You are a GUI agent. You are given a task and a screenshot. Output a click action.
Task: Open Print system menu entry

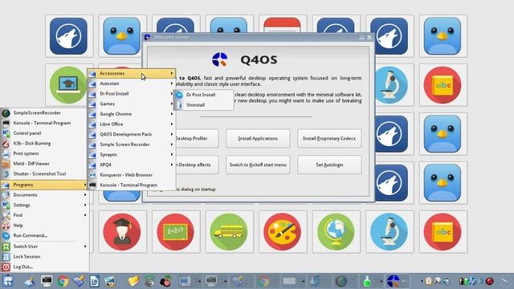point(44,153)
